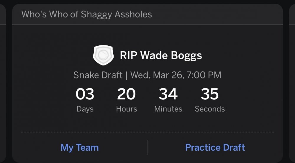Open the Who's Who league header

87,14
